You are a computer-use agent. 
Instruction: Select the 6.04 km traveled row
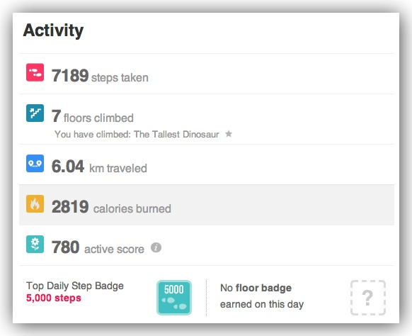click(207, 164)
